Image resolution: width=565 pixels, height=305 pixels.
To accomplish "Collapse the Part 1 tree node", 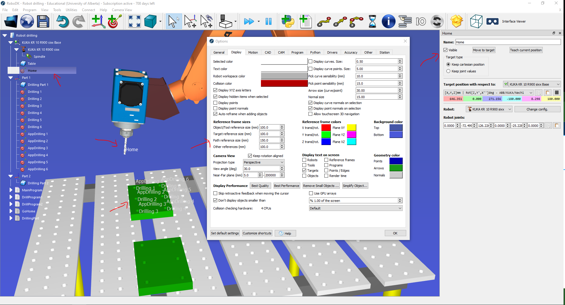I will (x=11, y=78).
